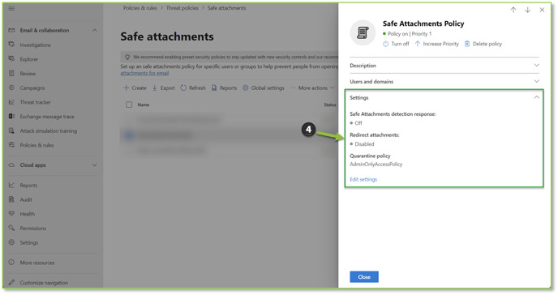Click the Export download icon

pyautogui.click(x=155, y=88)
